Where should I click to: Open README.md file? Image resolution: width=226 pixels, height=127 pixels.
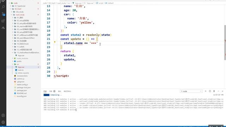pos(21,93)
